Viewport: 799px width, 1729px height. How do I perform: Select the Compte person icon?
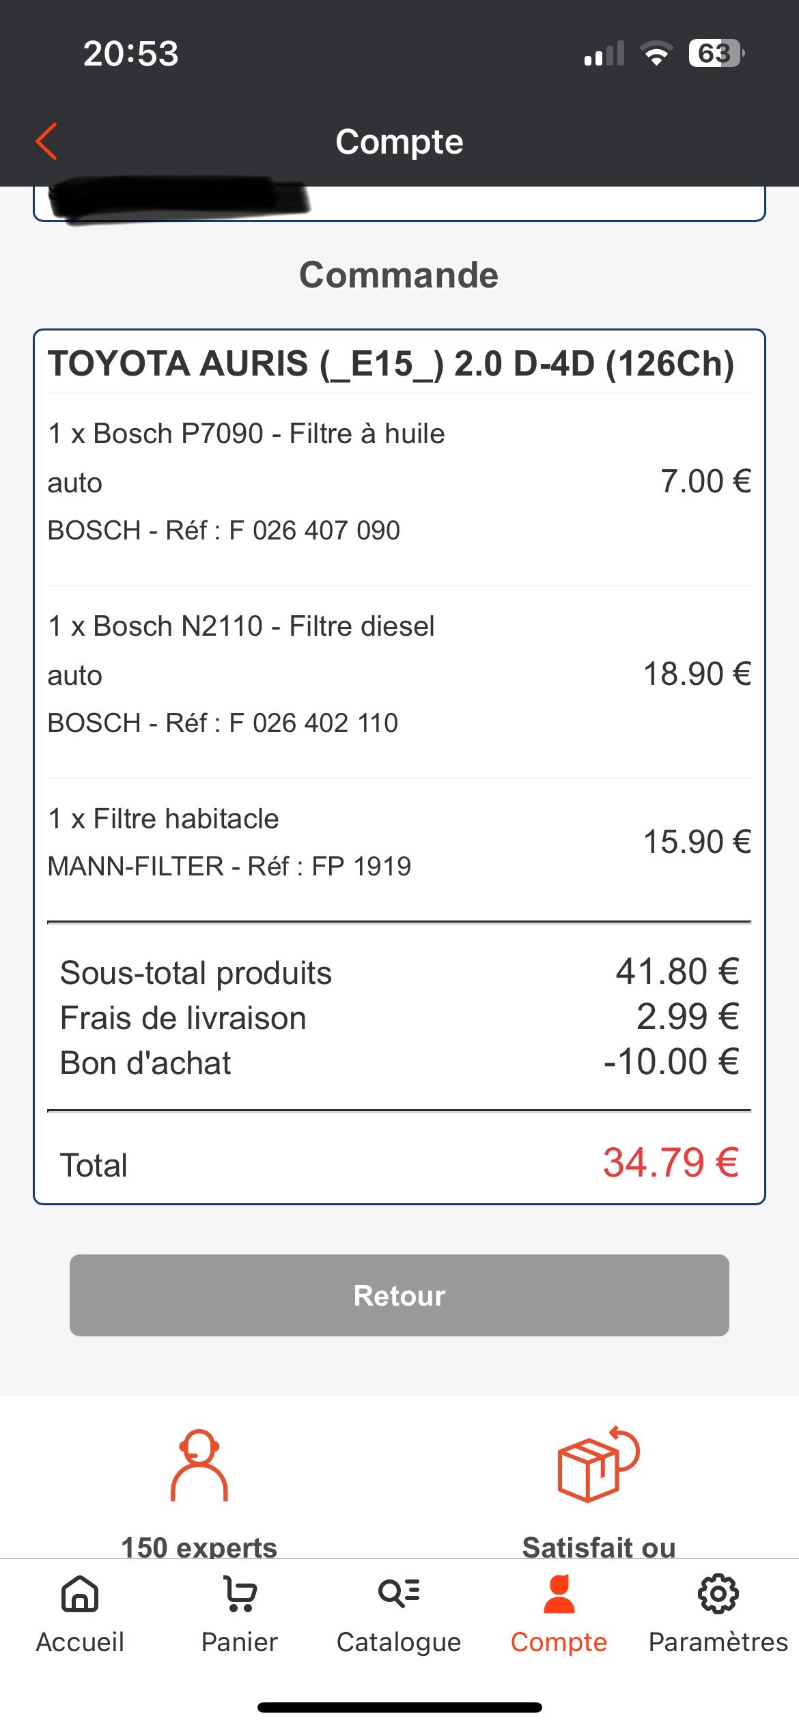[559, 1595]
